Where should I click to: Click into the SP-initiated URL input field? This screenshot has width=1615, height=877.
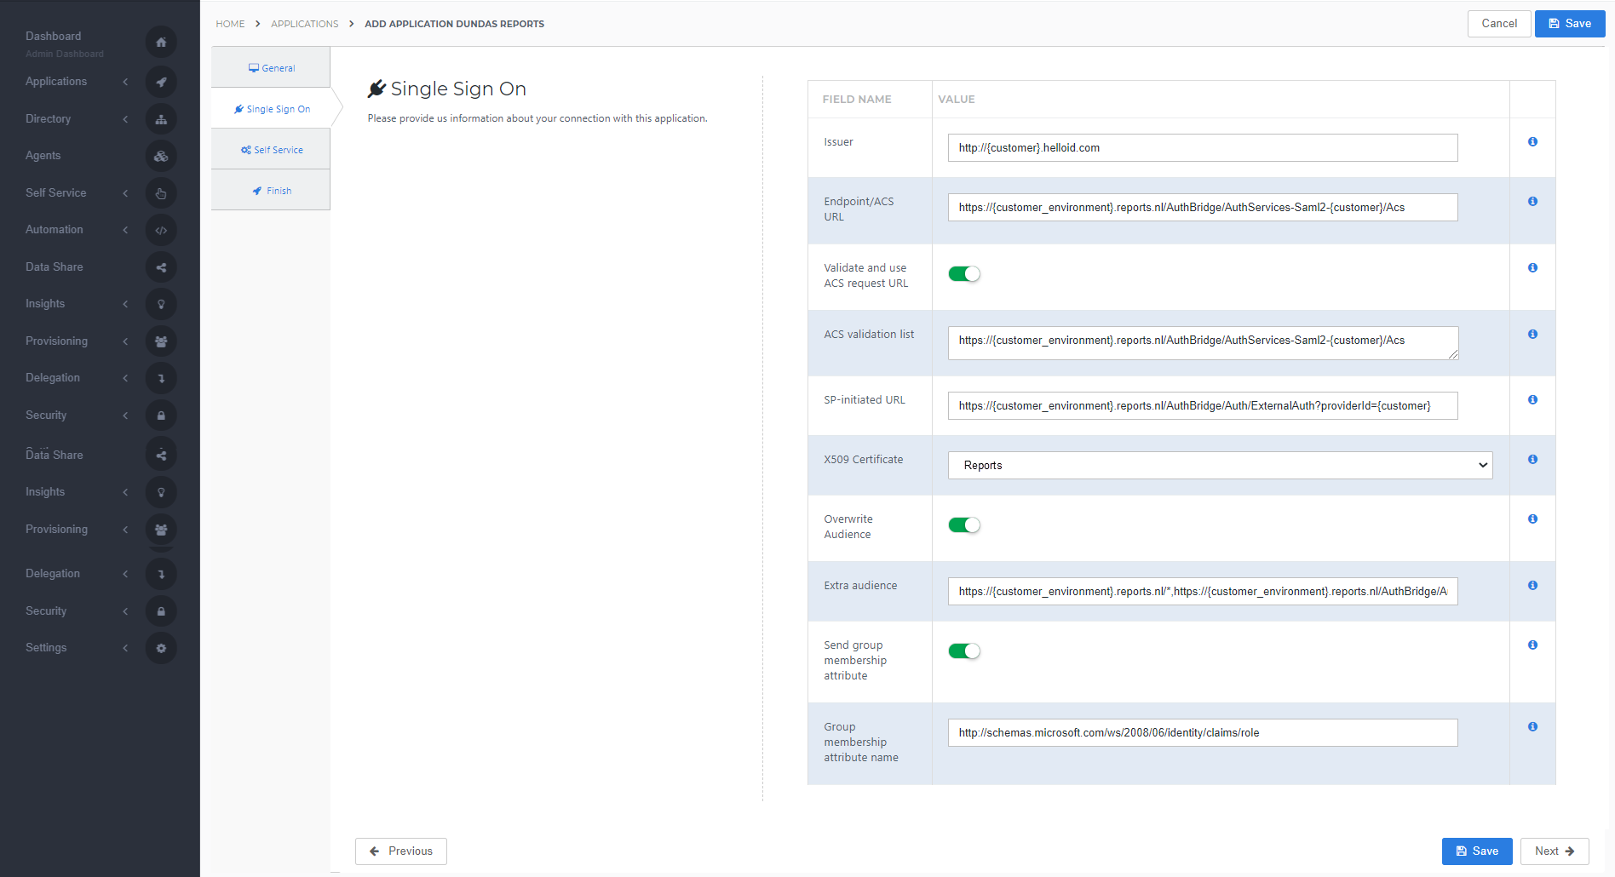point(1203,406)
